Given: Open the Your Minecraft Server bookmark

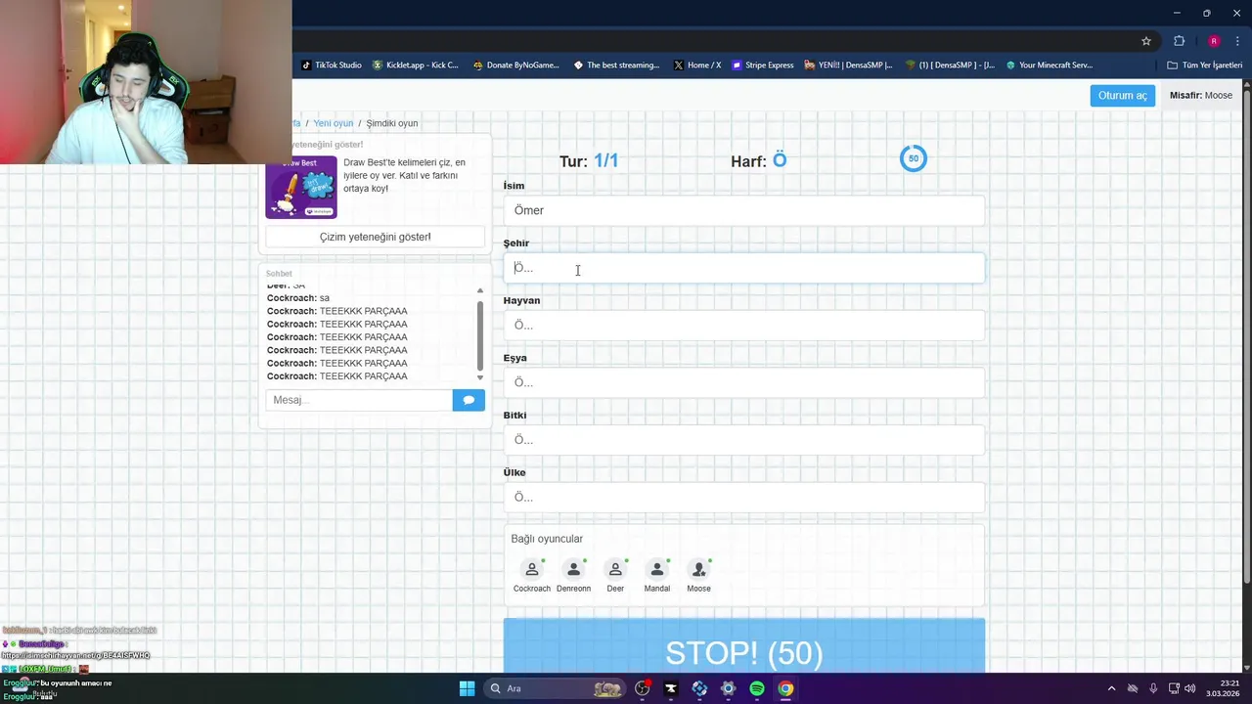Looking at the screenshot, I should (1050, 66).
